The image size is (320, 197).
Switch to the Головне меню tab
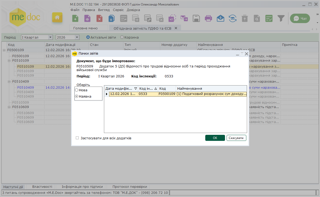click(x=85, y=28)
